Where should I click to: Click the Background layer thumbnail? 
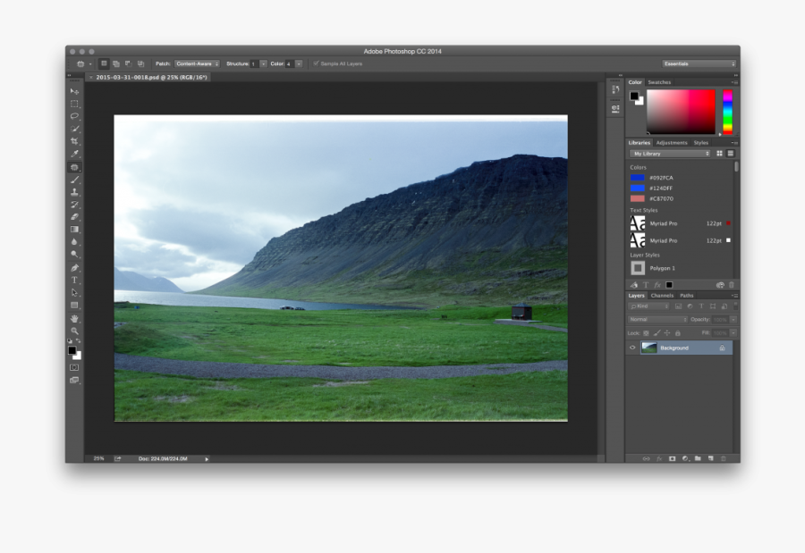pyautogui.click(x=649, y=348)
